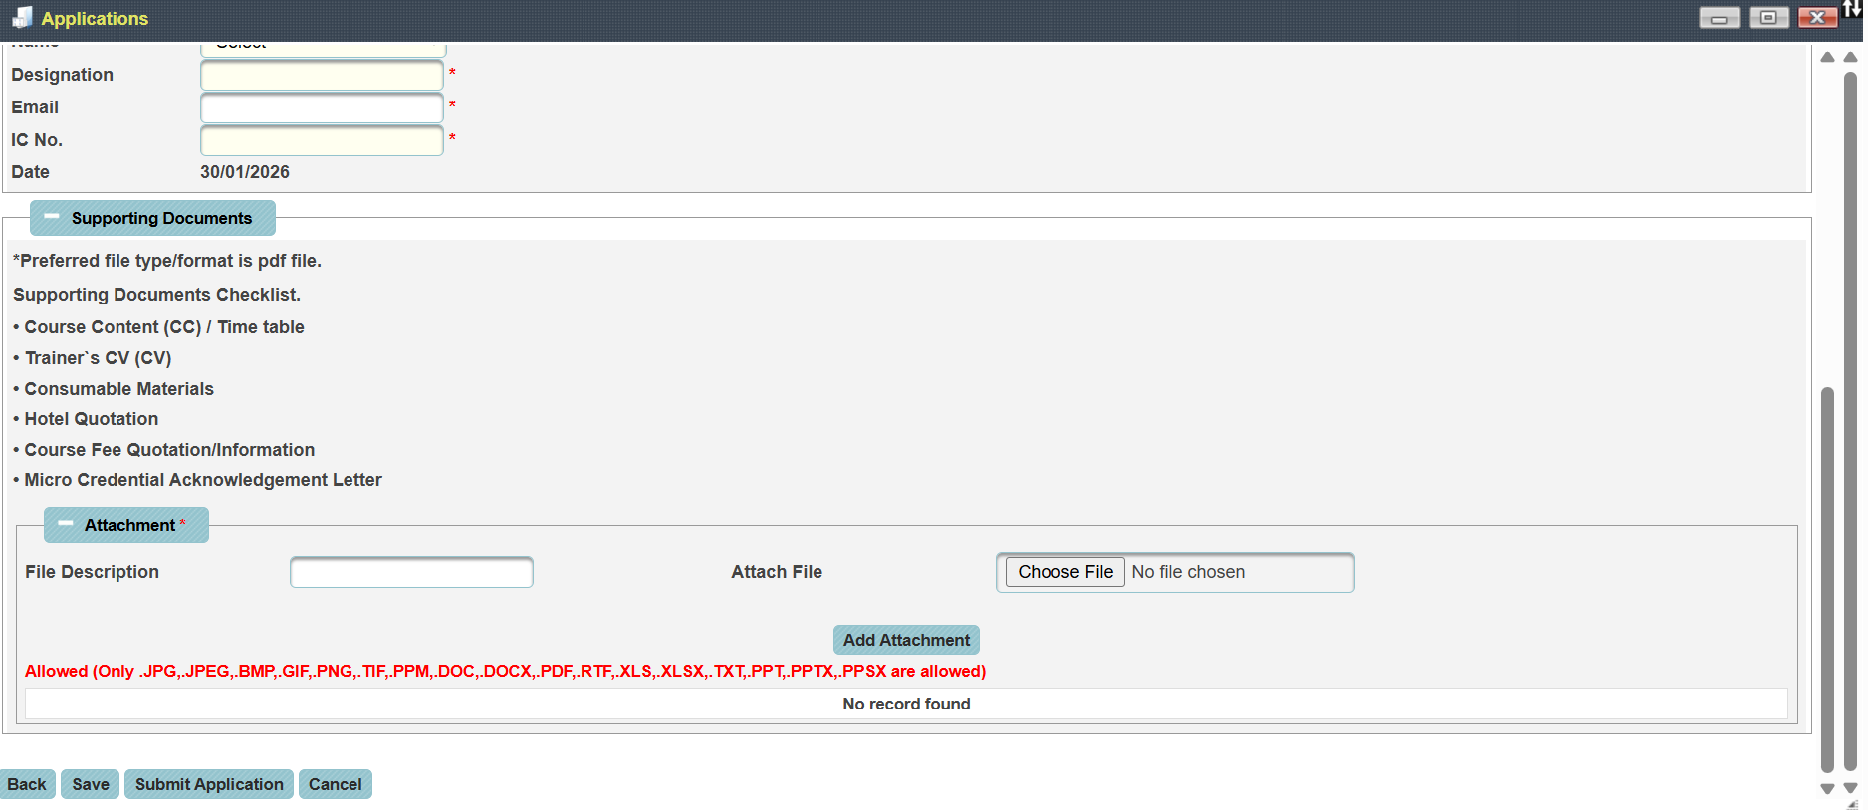Focus the Email text field

[x=322, y=107]
